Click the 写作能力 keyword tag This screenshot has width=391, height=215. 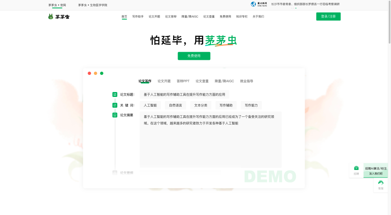(x=251, y=105)
